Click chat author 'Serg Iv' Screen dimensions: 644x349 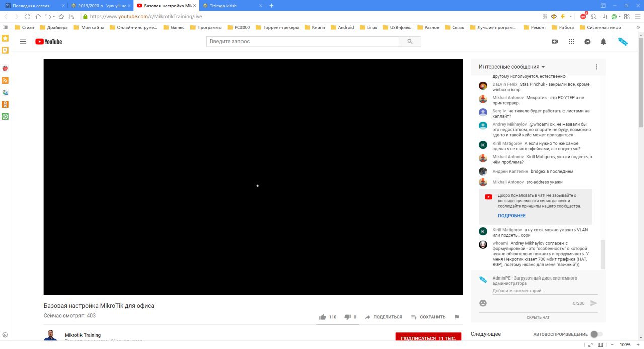pos(499,111)
